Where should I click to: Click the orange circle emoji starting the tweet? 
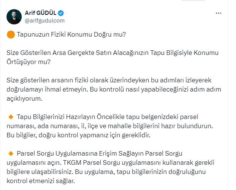11,35
